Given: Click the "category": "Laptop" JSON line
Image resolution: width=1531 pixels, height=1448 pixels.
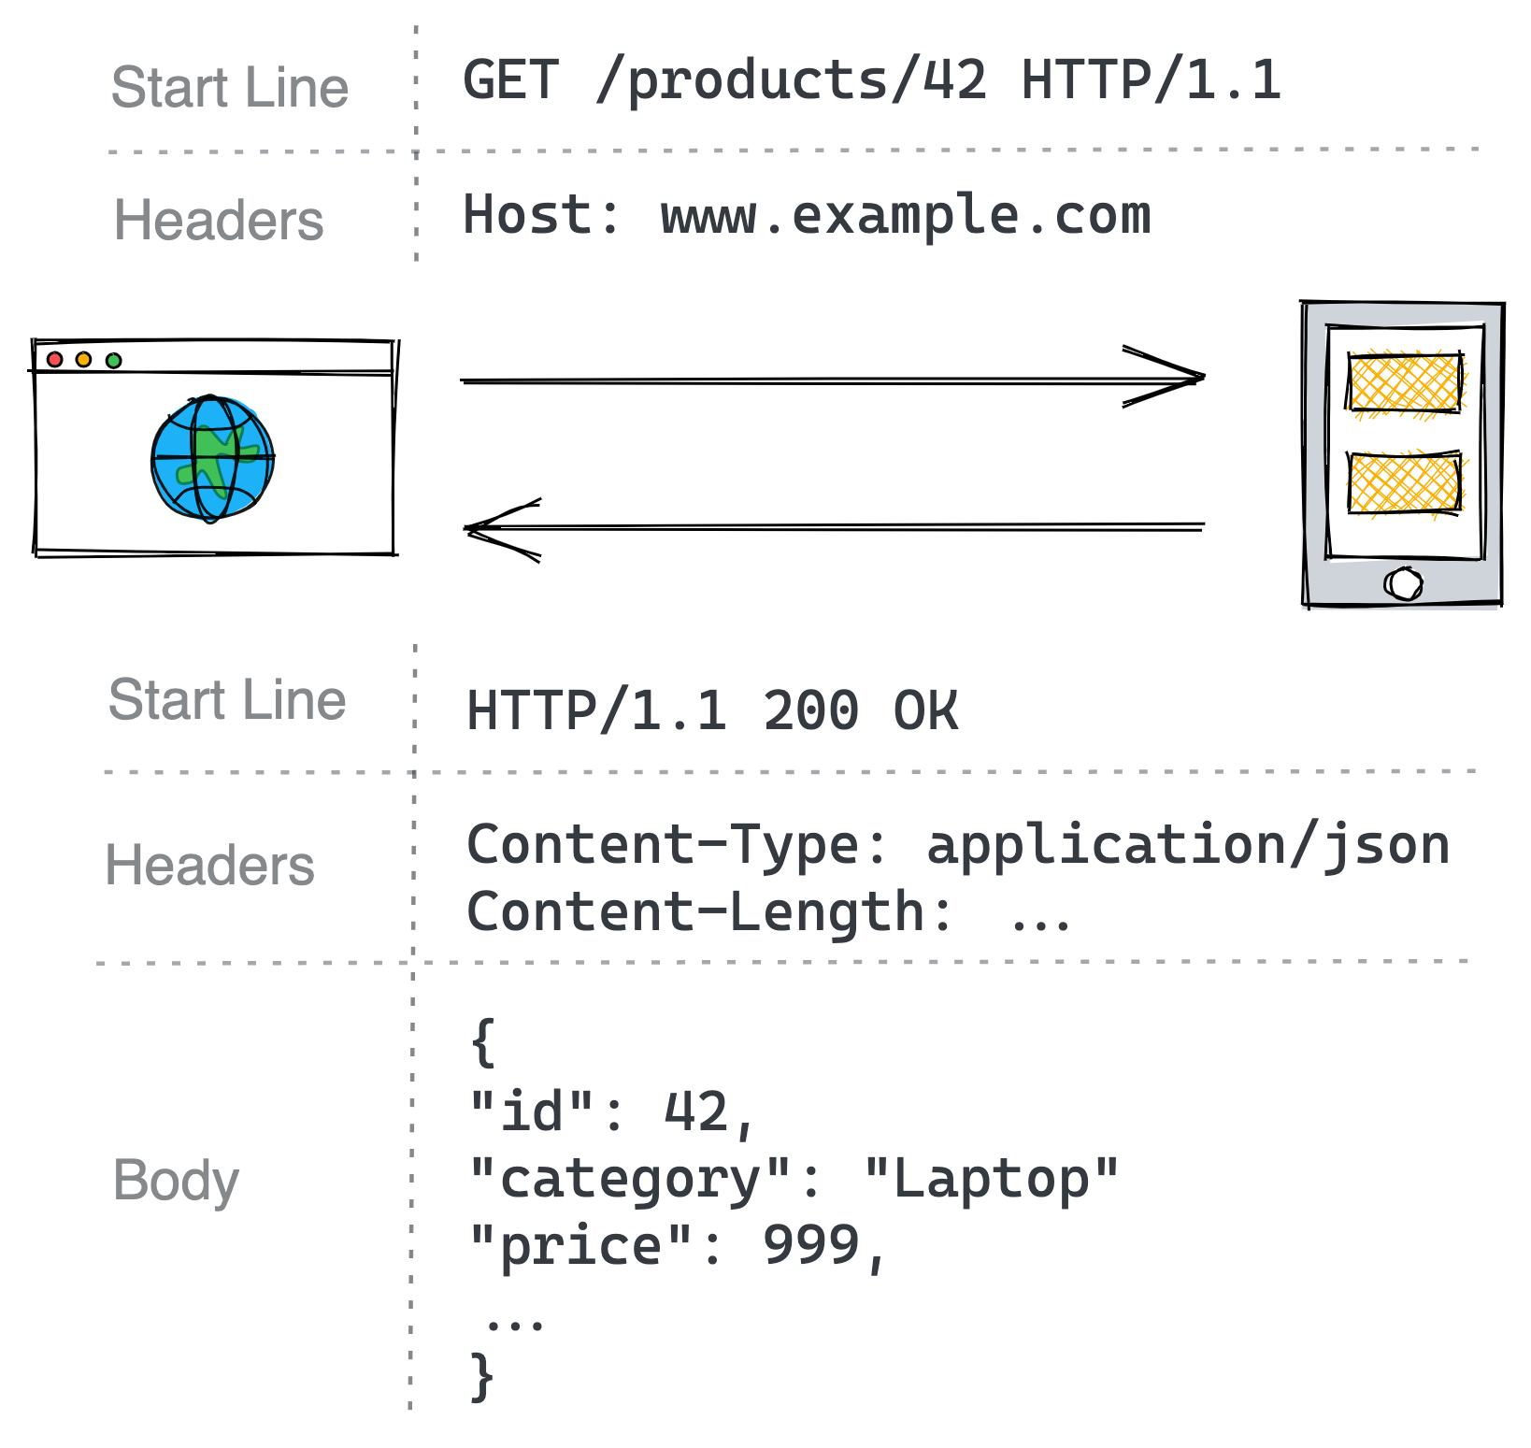Looking at the screenshot, I should click(794, 1180).
